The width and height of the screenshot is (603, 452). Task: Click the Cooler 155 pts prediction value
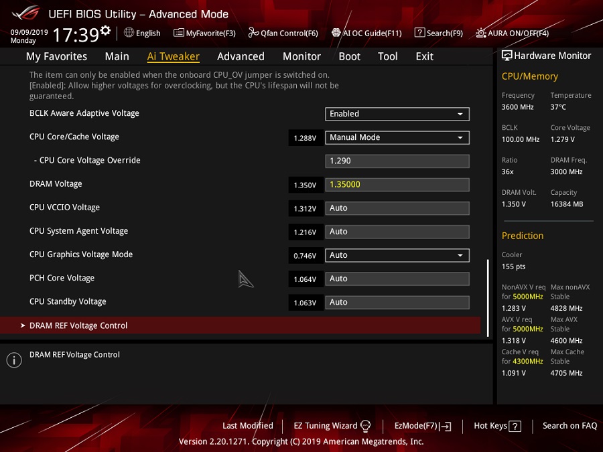pos(513,267)
